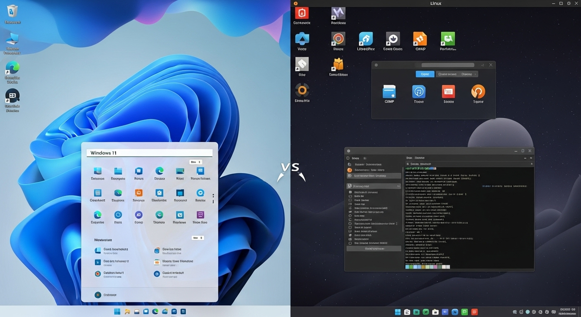
Task: Open the blue triangle icon on Linux desktop
Action: [302, 39]
